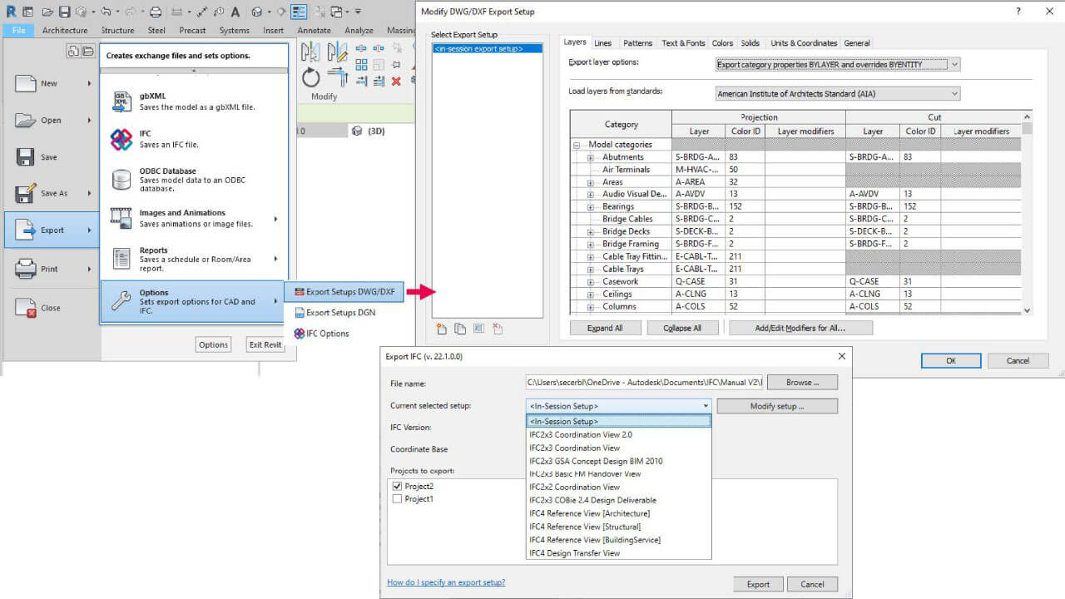
Task: Click the Trim/Extend to Corner icon
Action: click(x=338, y=77)
